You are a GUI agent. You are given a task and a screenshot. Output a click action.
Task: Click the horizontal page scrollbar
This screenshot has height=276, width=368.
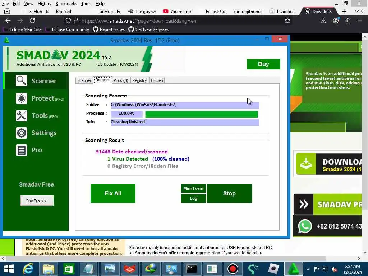click(166, 258)
